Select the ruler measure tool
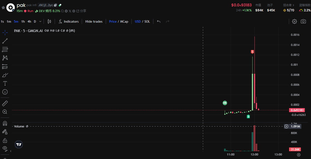Screen dimensions: 311x159 pos(5,104)
